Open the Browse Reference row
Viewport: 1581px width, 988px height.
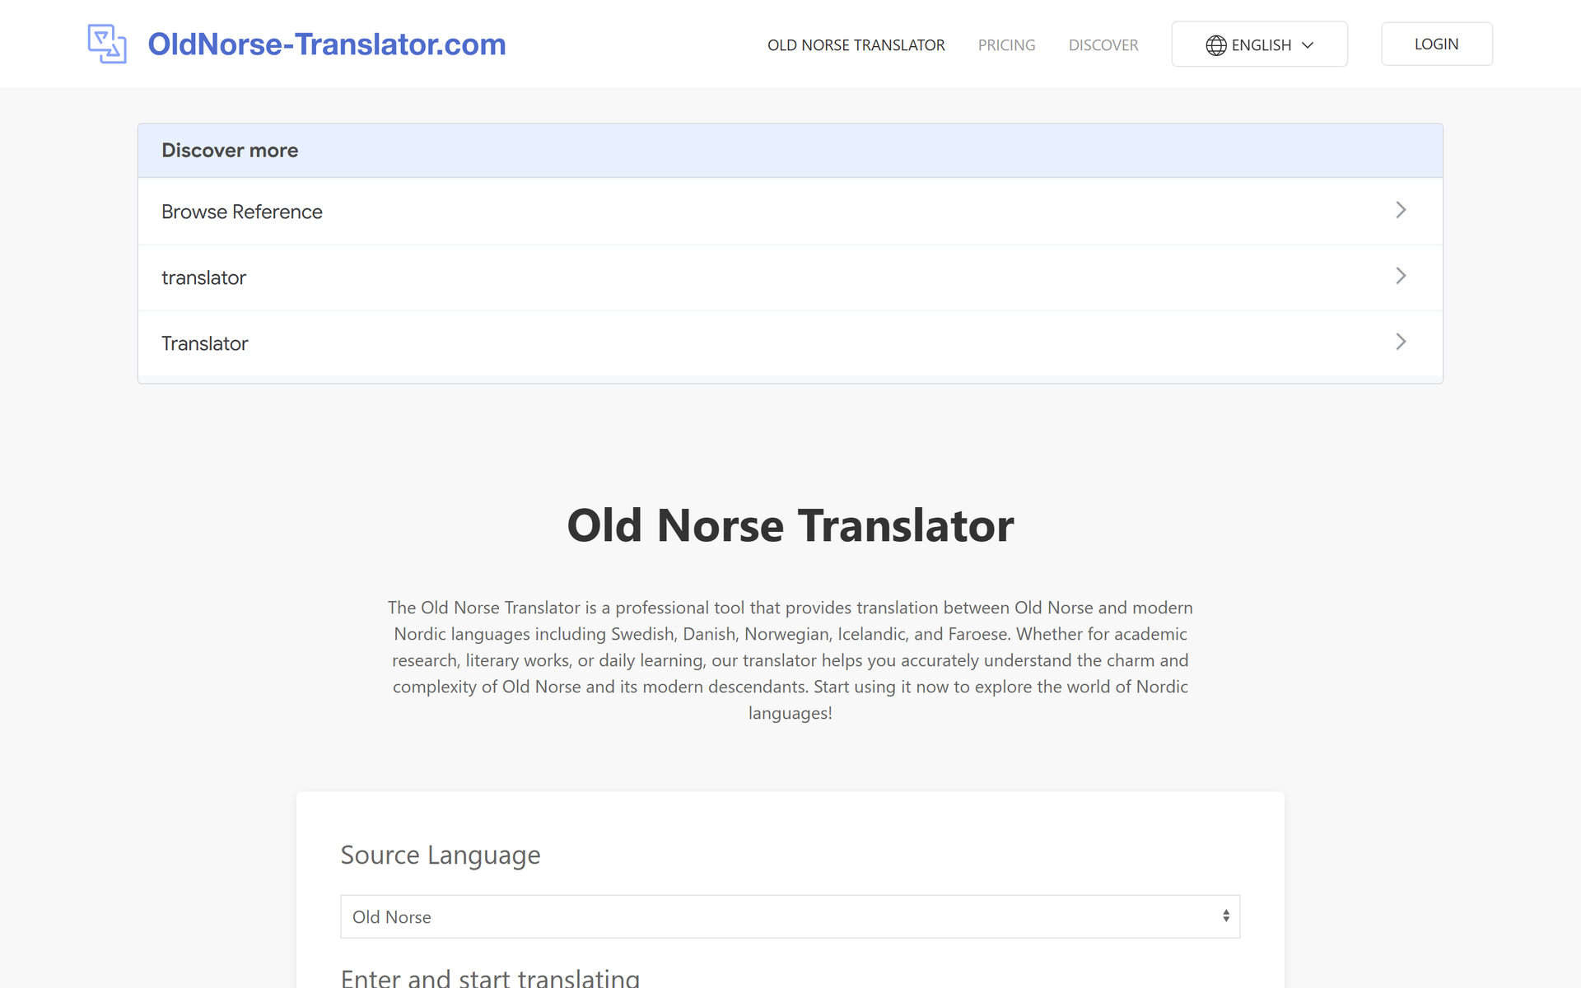coord(790,212)
